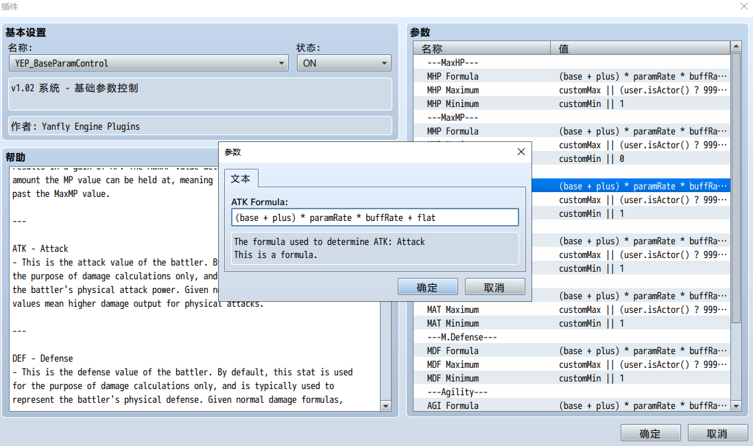The image size is (753, 446).
Task: Click the parameter list scroll-up arrow
Action: [x=736, y=47]
